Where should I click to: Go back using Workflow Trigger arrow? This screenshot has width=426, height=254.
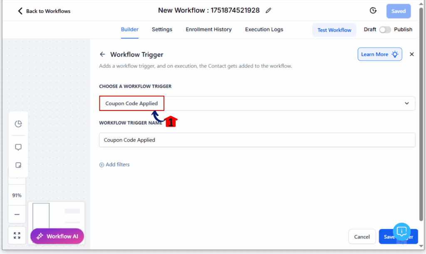(x=102, y=55)
